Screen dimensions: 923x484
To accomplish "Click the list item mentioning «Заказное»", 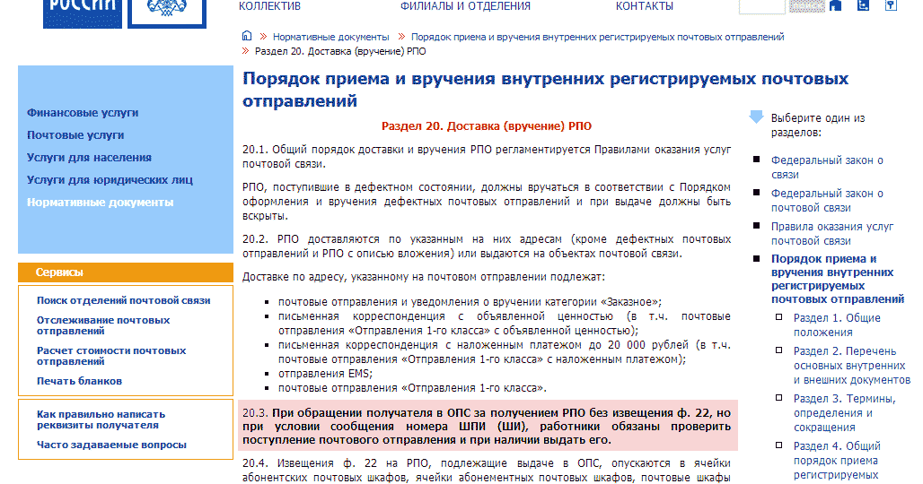I will (x=470, y=302).
